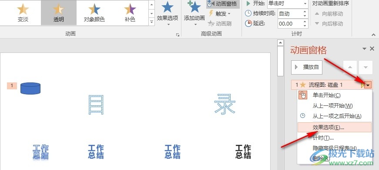
Task: Choose 从上一项开始(W) menu option
Action: pos(335,105)
